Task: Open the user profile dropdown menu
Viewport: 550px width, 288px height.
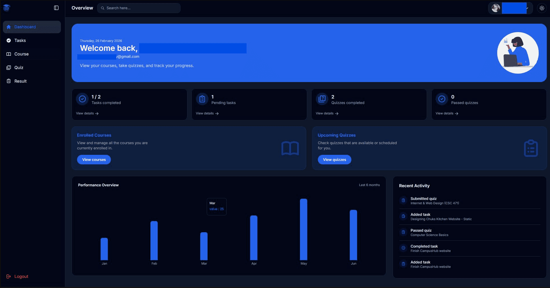Action: click(x=510, y=8)
